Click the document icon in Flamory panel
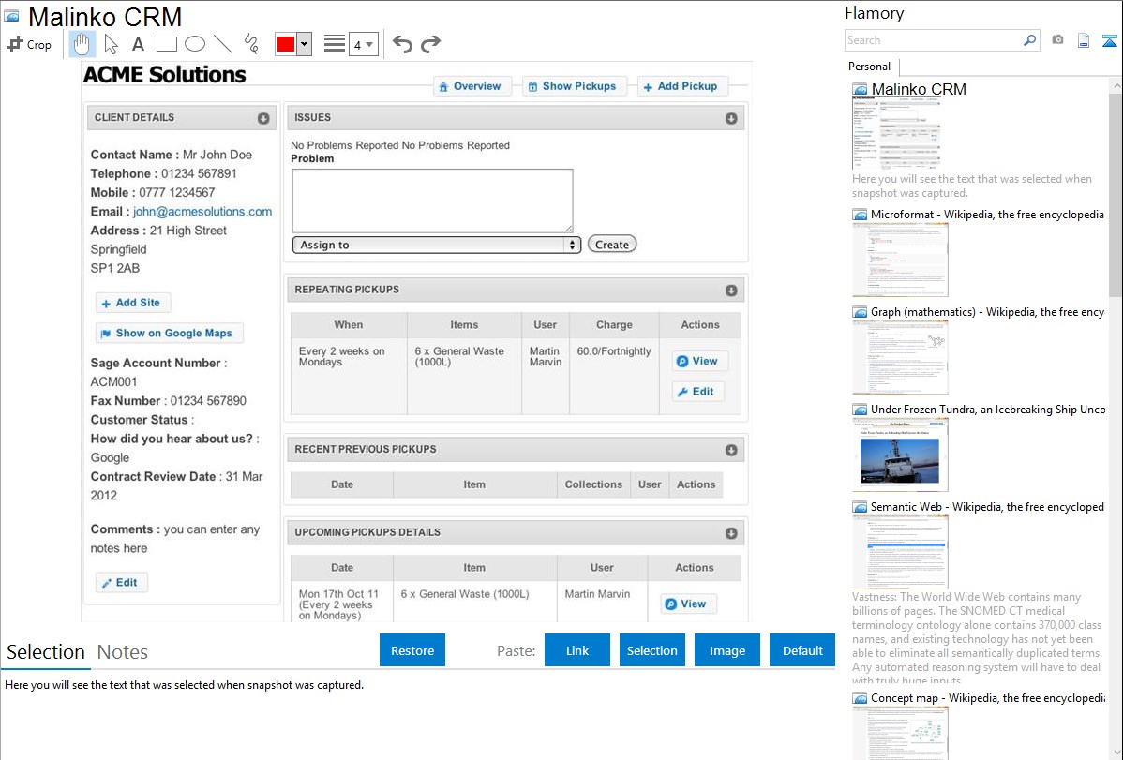 click(1084, 40)
